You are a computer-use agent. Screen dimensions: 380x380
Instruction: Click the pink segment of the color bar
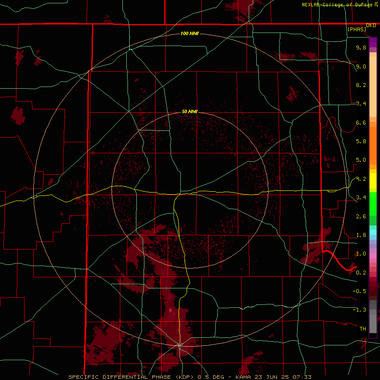pyautogui.click(x=373, y=256)
